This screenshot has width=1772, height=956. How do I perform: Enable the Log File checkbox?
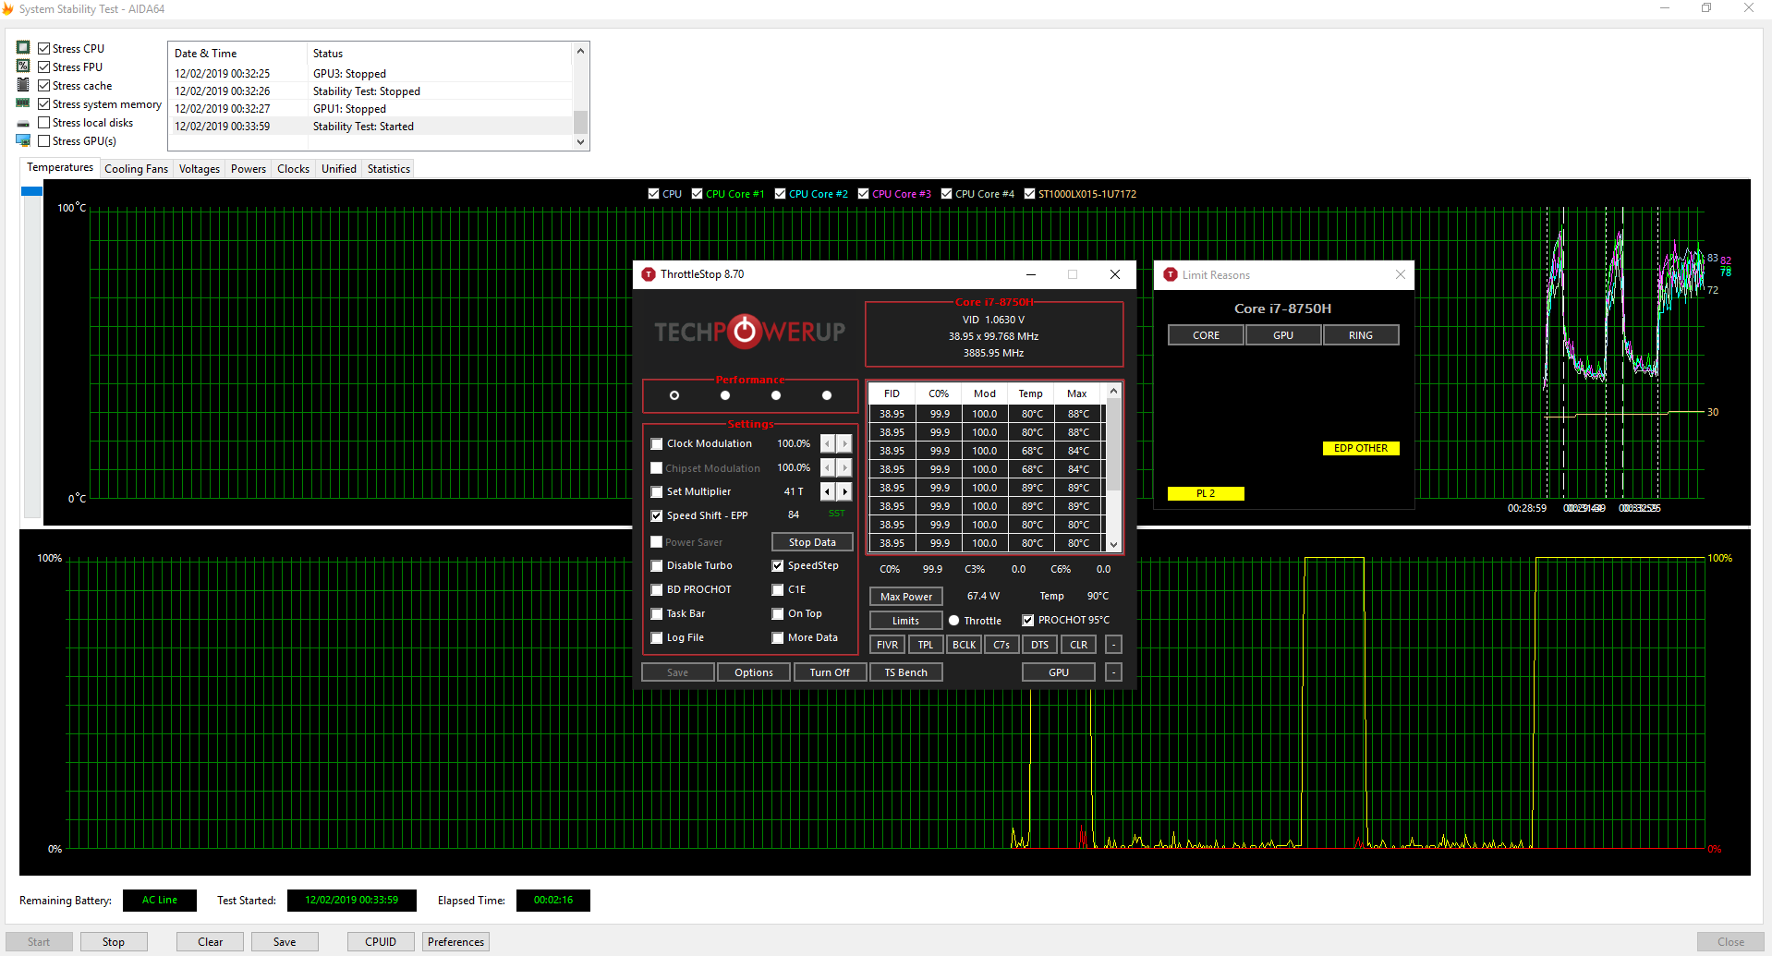point(657,637)
